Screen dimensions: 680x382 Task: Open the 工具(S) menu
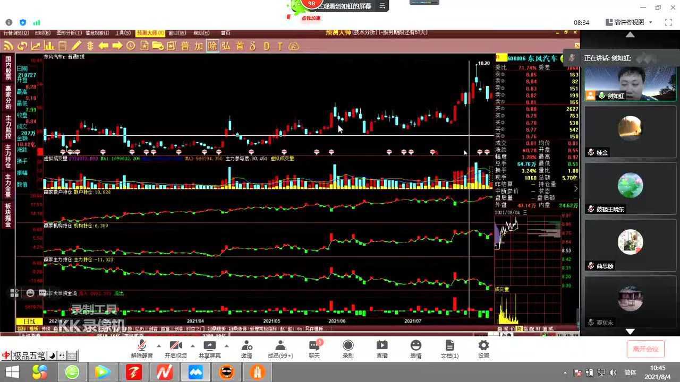pos(123,33)
